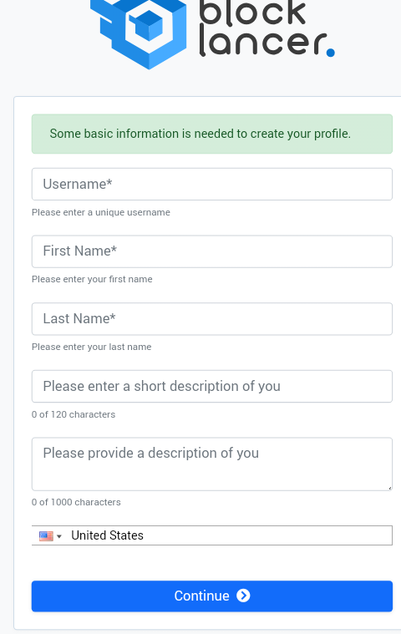Click the text area resize handle corner
The height and width of the screenshot is (634, 401).
(x=389, y=488)
